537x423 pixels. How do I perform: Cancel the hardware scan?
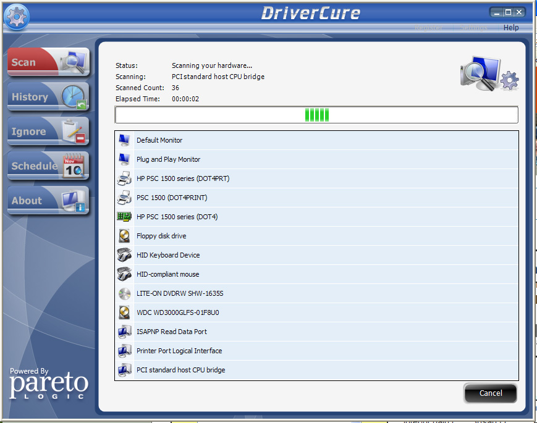491,393
